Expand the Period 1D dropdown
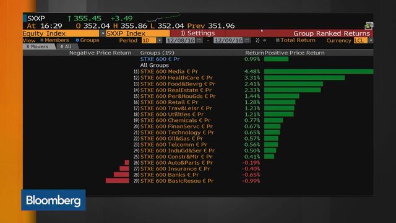The height and width of the screenshot is (223, 396). coord(160,40)
